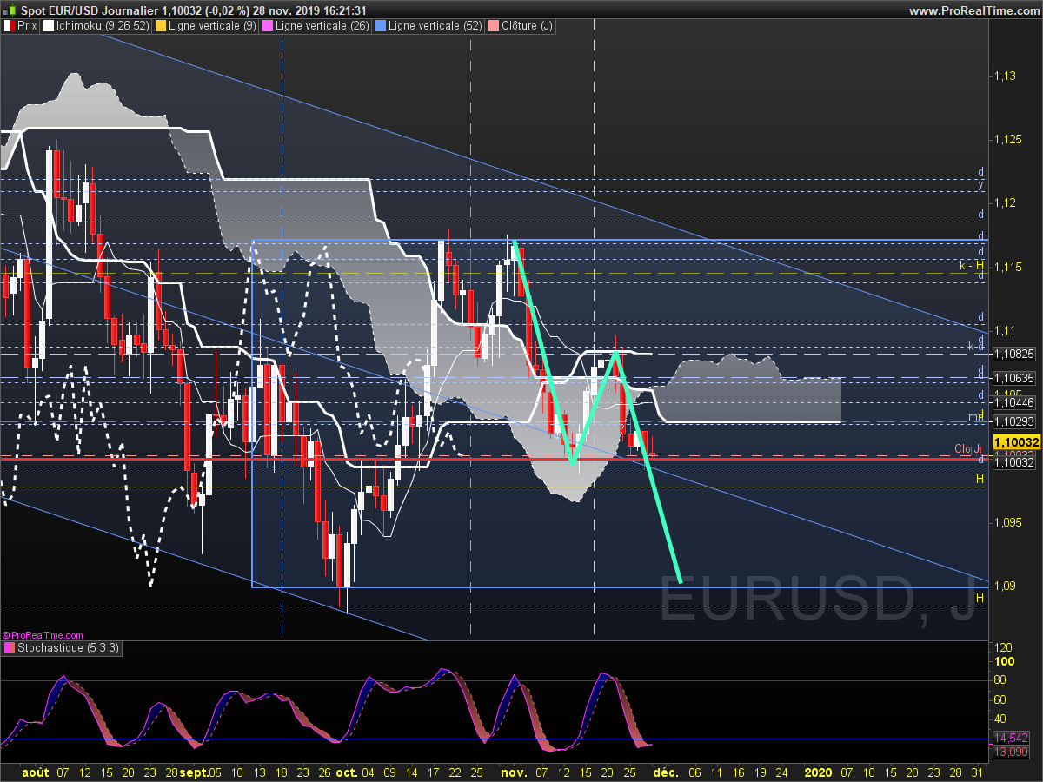
Task: Open the Clôture (J) indicator entry
Action: click(x=522, y=26)
